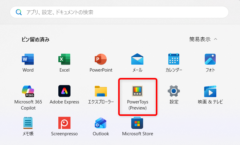
Task: Launch PowerToys (Preview)
Action: point(138,97)
